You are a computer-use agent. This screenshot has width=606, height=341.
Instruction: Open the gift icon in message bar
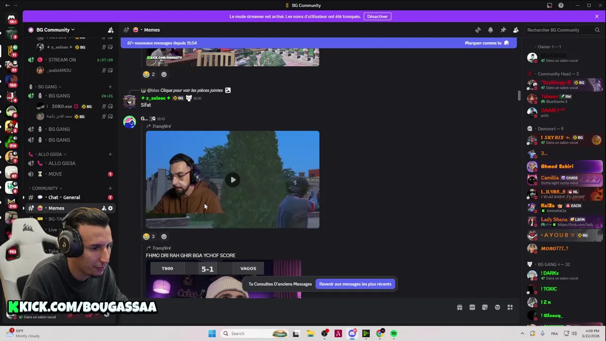[x=459, y=307]
